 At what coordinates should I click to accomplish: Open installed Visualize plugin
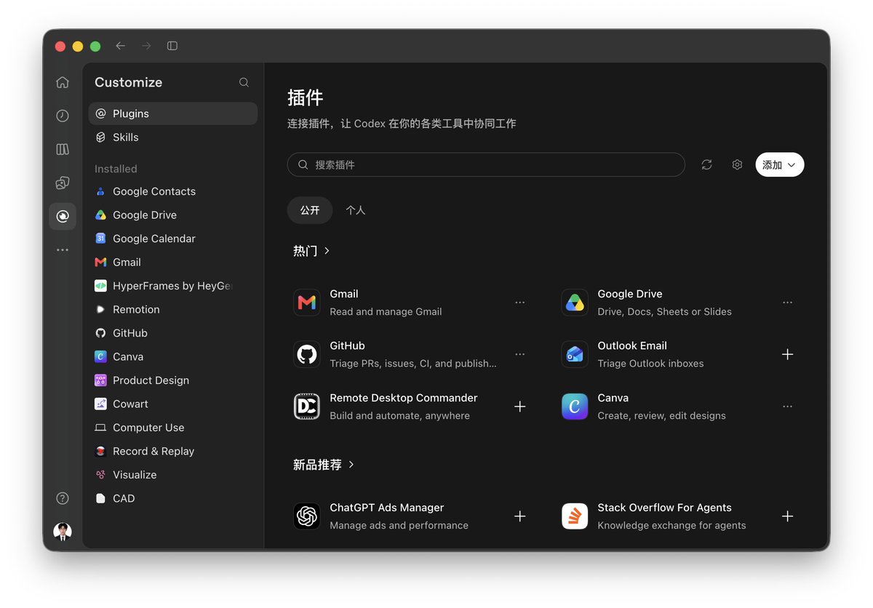point(173,475)
